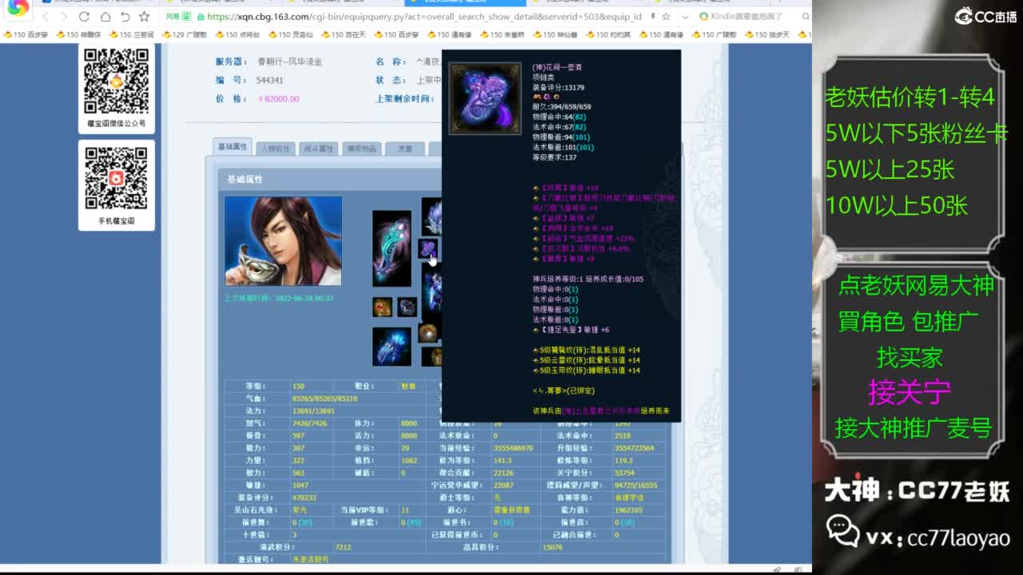Open the 基础属性 tab
Image resolution: width=1023 pixels, height=575 pixels.
click(233, 147)
